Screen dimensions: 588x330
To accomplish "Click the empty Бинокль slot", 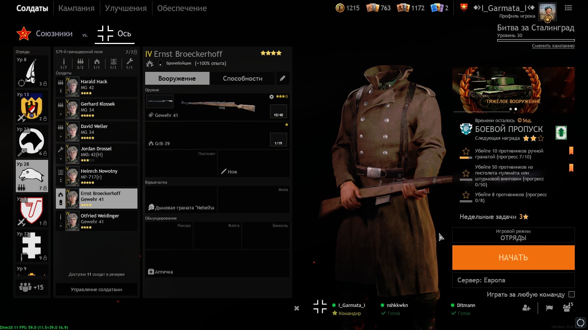I will click(266, 235).
